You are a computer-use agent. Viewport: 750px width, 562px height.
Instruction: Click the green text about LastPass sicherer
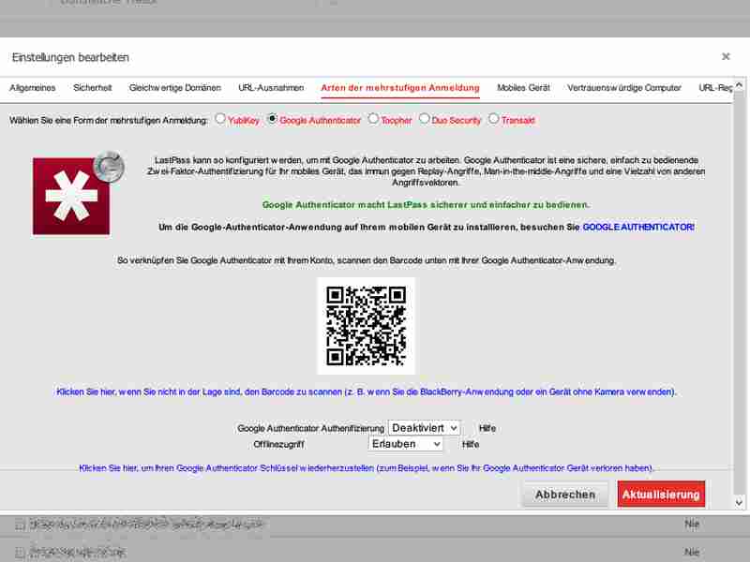point(426,205)
